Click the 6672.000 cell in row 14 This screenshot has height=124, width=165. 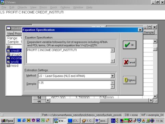point(58,97)
